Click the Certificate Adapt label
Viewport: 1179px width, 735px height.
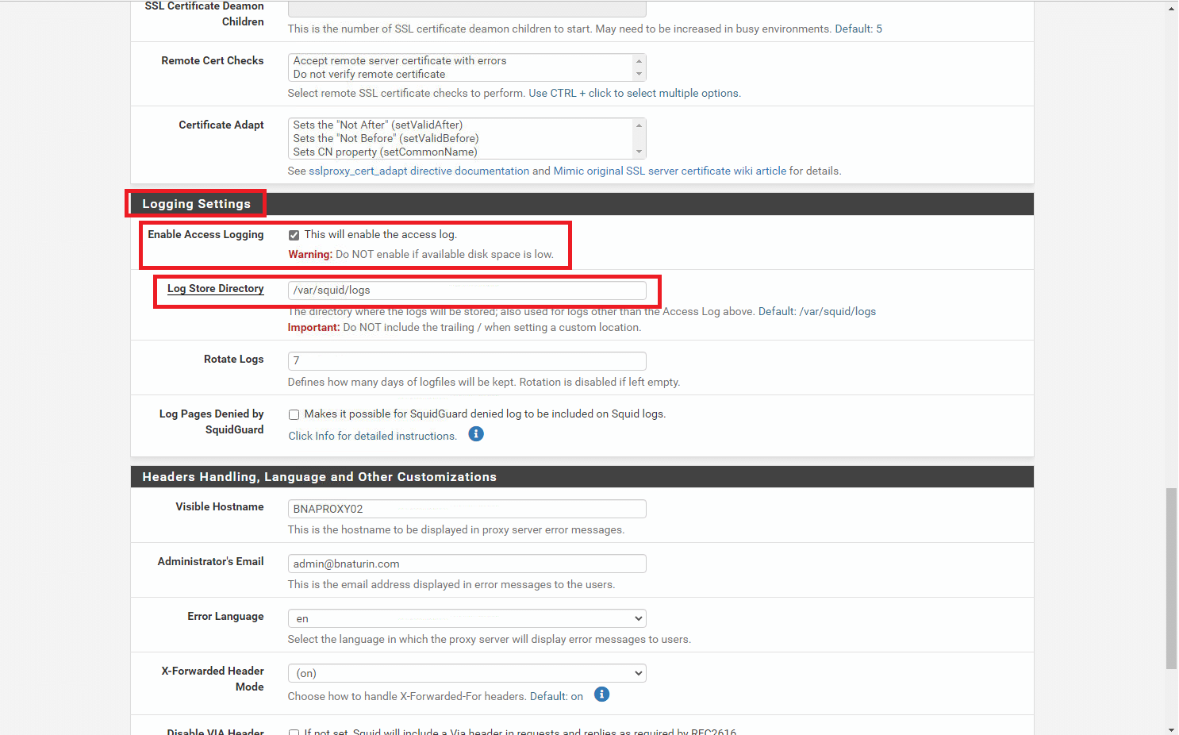(221, 125)
